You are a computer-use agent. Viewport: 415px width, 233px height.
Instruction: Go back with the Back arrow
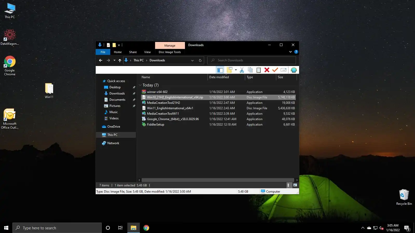(101, 60)
